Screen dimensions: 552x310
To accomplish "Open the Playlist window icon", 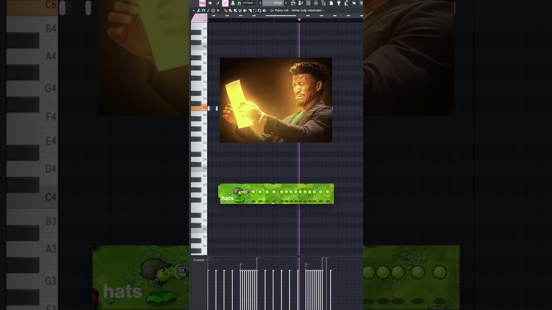I will pyautogui.click(x=293, y=3).
